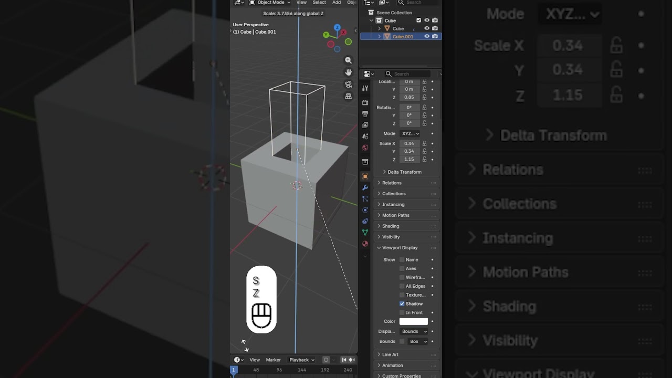Click the properties editor Search field
Screen dimensions: 672x378
(x=408, y=74)
